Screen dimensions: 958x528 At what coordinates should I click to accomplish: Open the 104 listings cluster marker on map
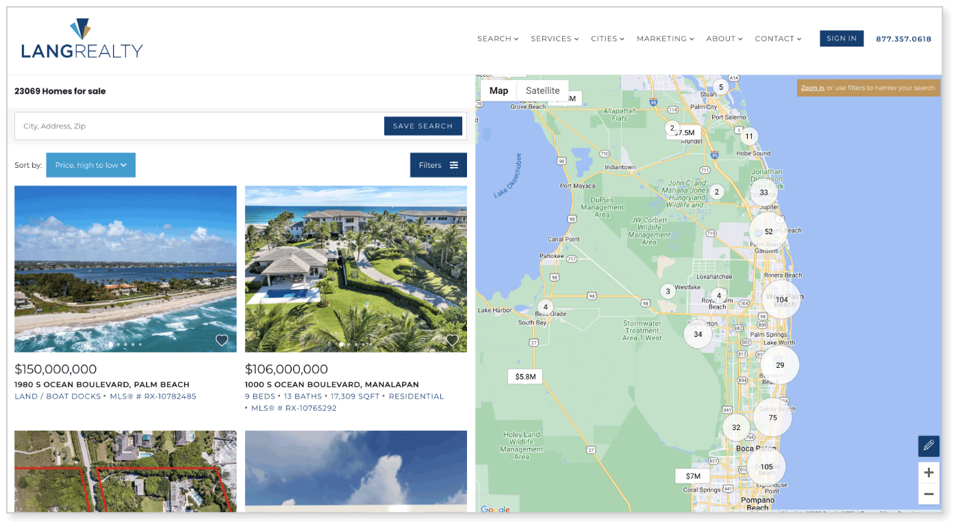(x=781, y=299)
